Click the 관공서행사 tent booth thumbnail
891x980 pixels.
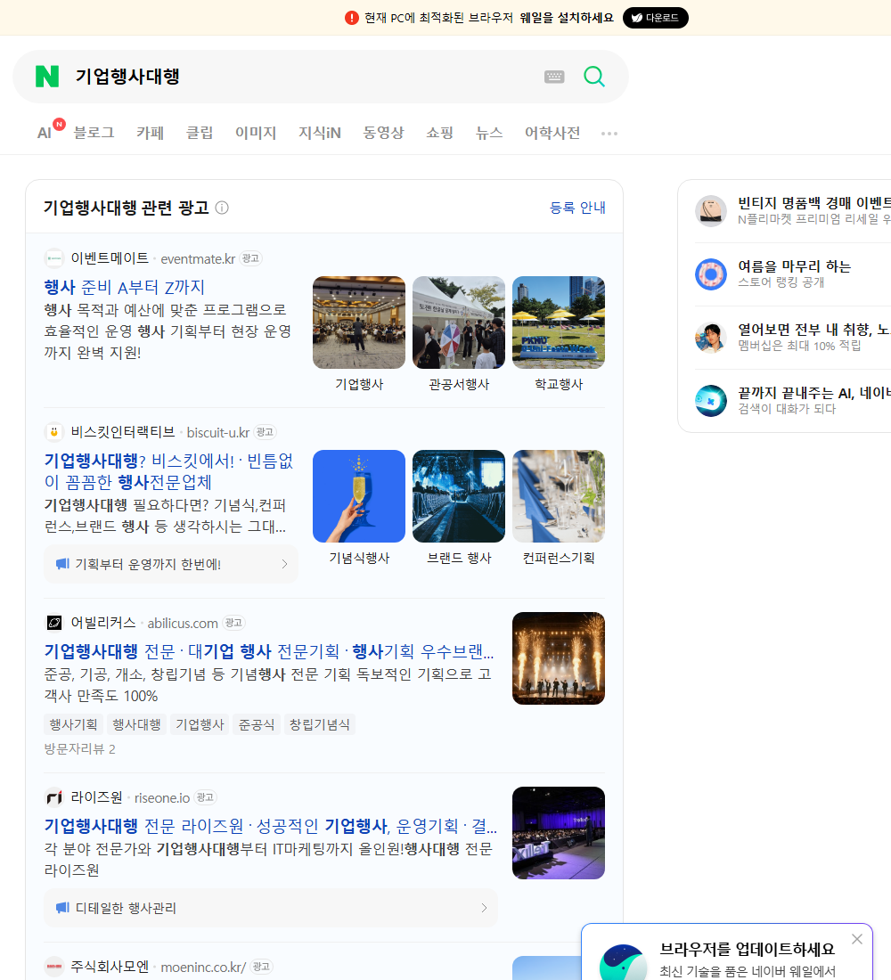click(458, 323)
